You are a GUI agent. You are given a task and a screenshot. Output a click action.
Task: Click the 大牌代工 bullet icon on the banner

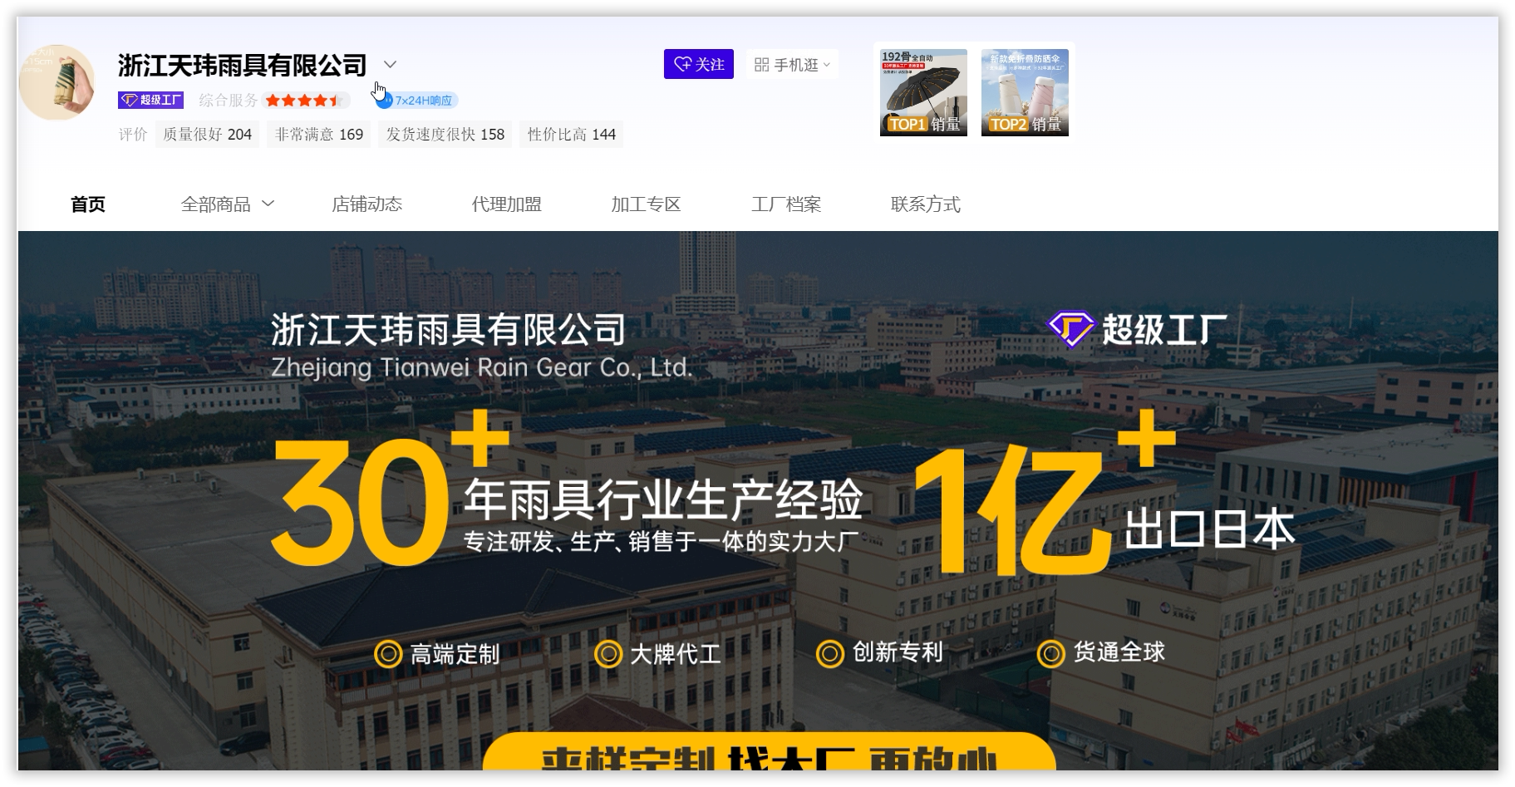[607, 654]
